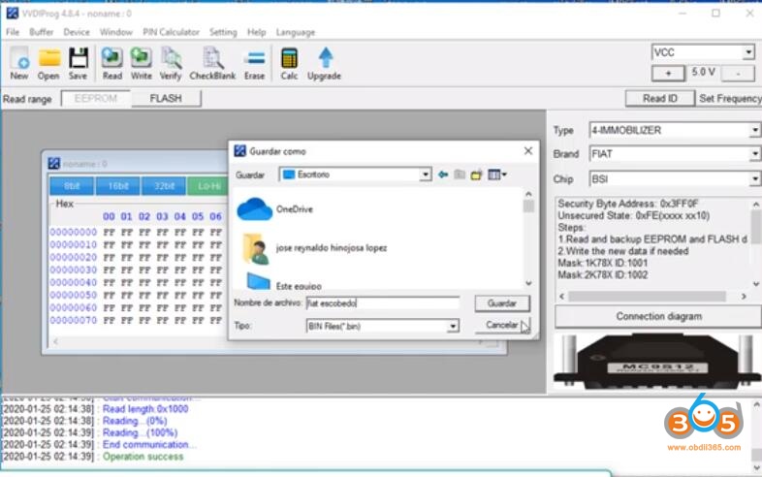Viewport: 762px width, 477px height.
Task: Create a new folder in the save dialog
Action: (x=476, y=175)
